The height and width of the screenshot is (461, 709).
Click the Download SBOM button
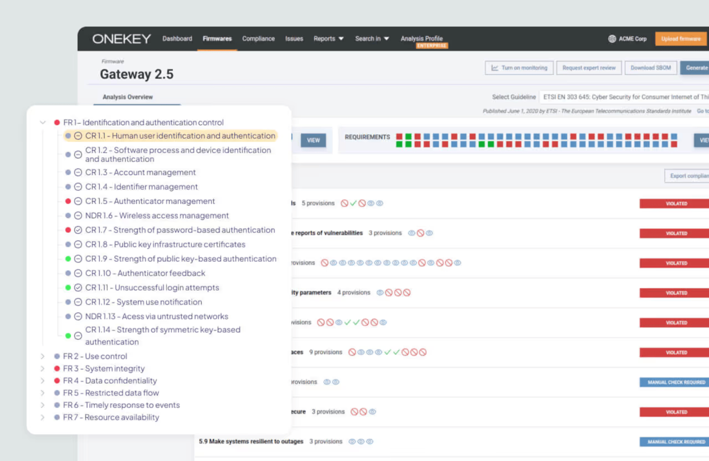650,68
